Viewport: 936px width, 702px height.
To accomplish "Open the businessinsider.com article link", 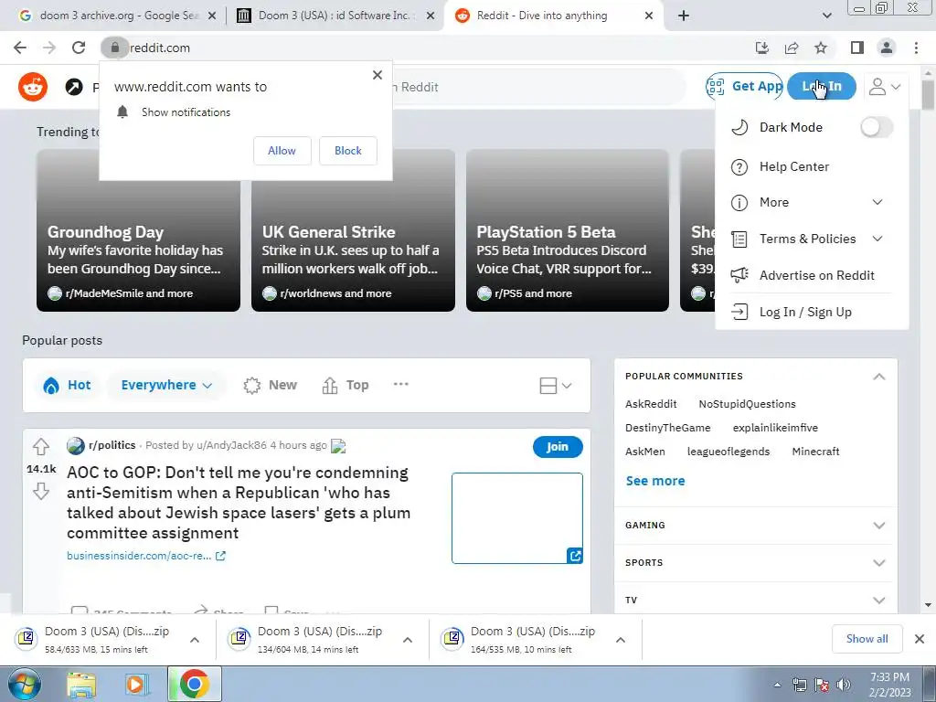I will (x=145, y=556).
